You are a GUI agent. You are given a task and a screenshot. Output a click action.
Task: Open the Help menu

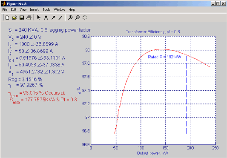[72, 9]
